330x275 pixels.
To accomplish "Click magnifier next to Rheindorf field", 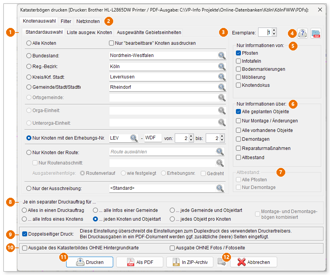I will [222, 87].
